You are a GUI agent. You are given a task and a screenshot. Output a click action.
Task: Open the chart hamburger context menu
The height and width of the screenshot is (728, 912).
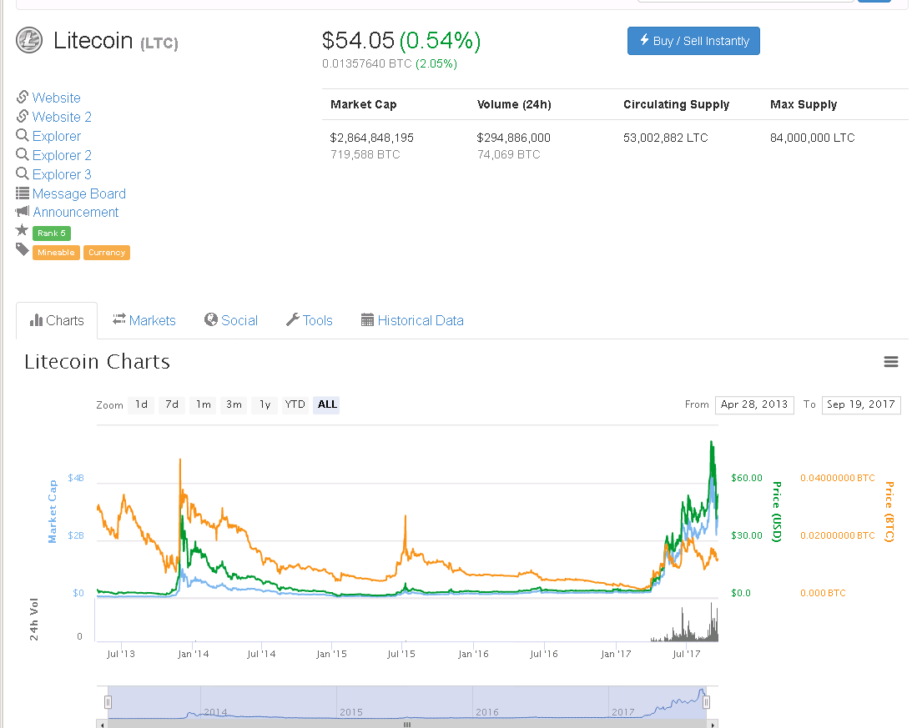tap(890, 362)
